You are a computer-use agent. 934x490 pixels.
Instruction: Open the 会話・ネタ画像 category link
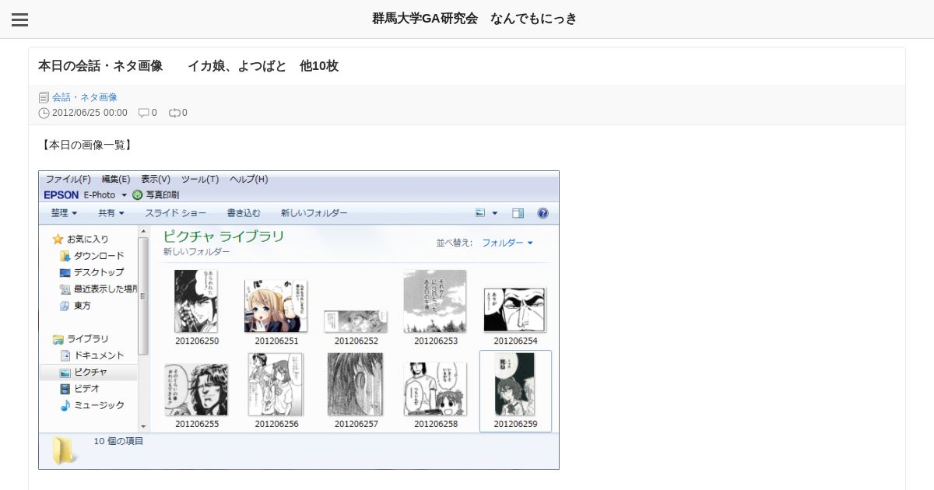click(x=85, y=97)
